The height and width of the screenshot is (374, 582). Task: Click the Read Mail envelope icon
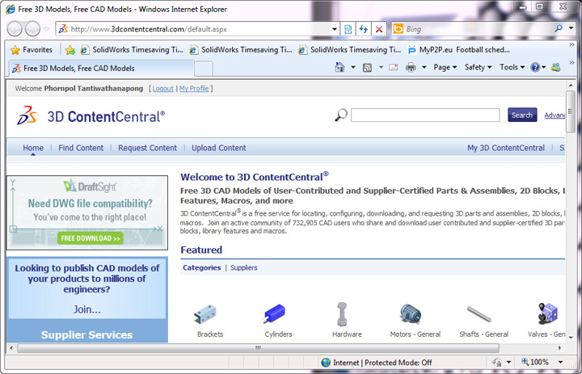click(393, 67)
